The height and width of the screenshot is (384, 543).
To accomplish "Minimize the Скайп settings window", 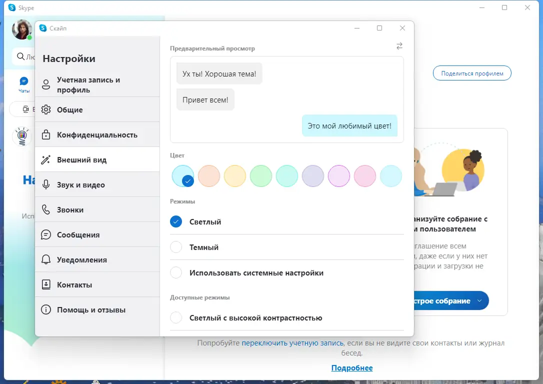I will 357,28.
